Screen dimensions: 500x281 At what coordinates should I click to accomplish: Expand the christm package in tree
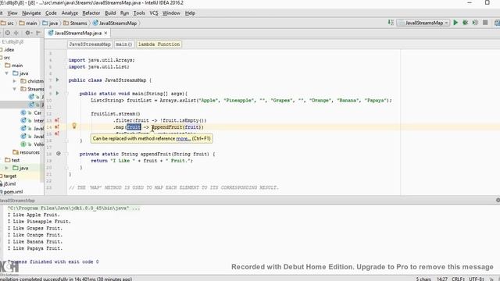pyautogui.click(x=14, y=81)
